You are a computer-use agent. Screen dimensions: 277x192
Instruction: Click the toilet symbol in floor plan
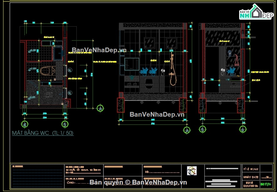coord(48,71)
